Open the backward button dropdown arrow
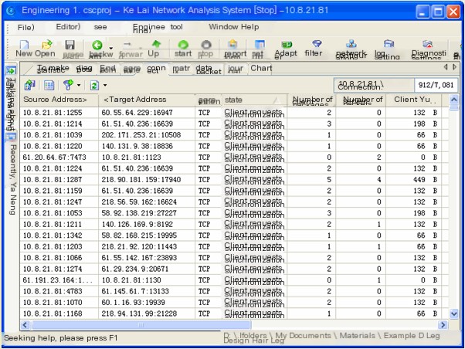This screenshot has width=465, height=349. coord(110,47)
